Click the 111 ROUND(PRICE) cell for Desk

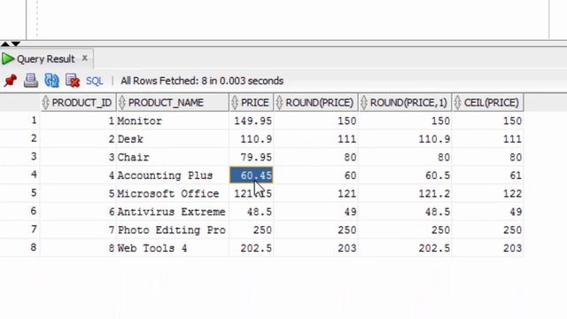pyautogui.click(x=316, y=139)
